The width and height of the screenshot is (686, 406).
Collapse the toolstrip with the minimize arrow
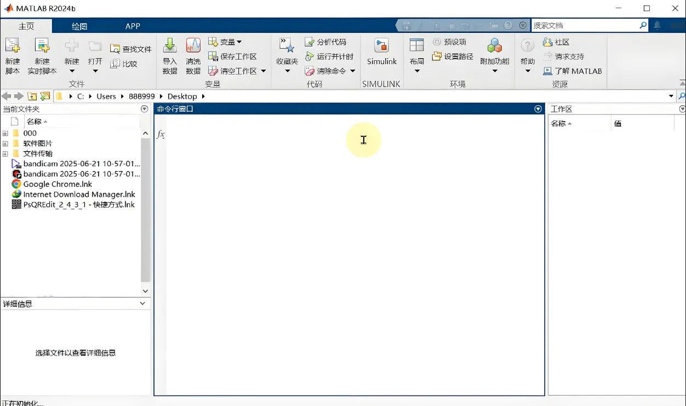681,83
